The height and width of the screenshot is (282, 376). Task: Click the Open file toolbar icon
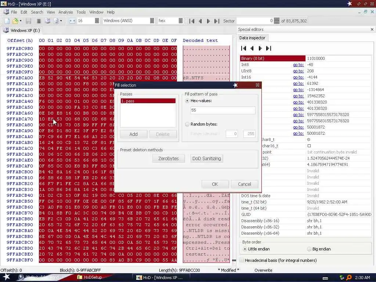[15, 21]
